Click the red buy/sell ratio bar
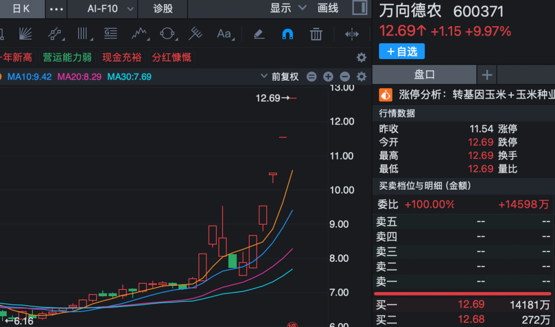Screen dimensions: 555x327 coord(462,294)
